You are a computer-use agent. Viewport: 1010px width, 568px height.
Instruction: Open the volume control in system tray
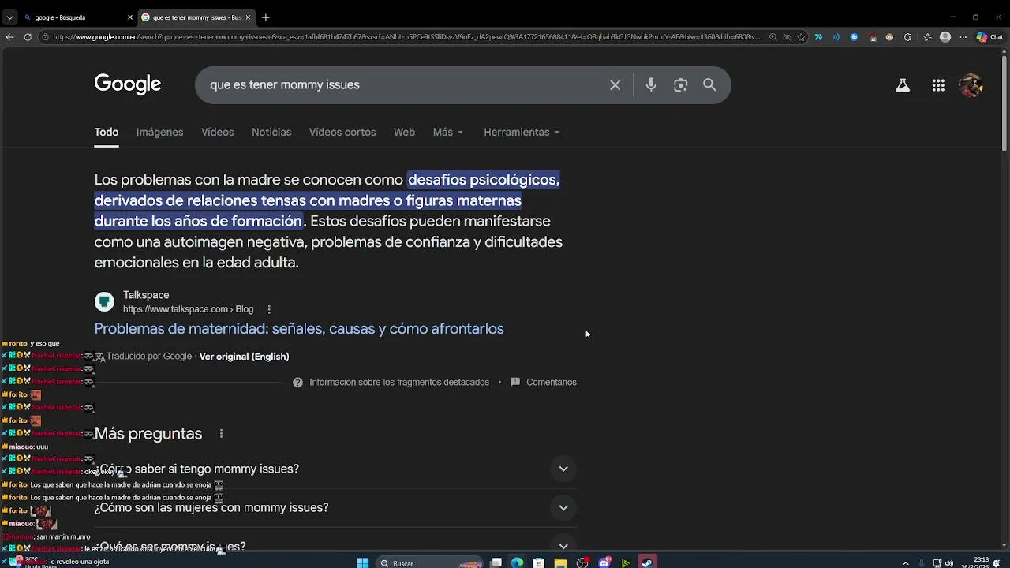[x=949, y=563]
